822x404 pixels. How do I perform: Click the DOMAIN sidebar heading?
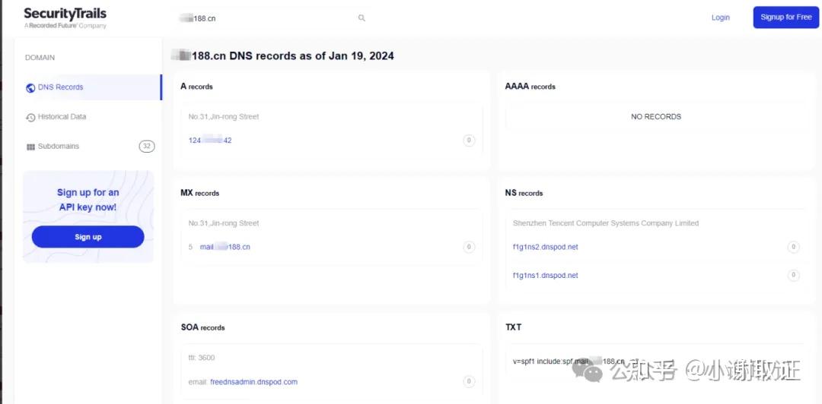[40, 58]
